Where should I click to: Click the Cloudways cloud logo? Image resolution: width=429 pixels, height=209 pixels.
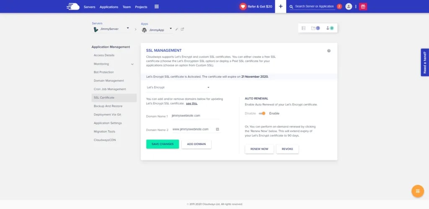pyautogui.click(x=73, y=7)
